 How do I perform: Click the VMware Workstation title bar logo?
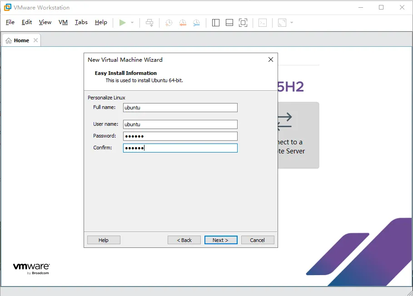[8, 7]
